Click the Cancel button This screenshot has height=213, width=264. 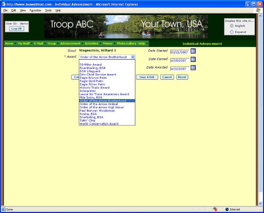point(167,77)
